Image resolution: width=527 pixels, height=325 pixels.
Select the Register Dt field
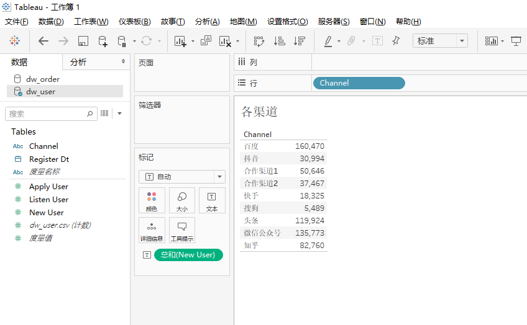(x=49, y=159)
